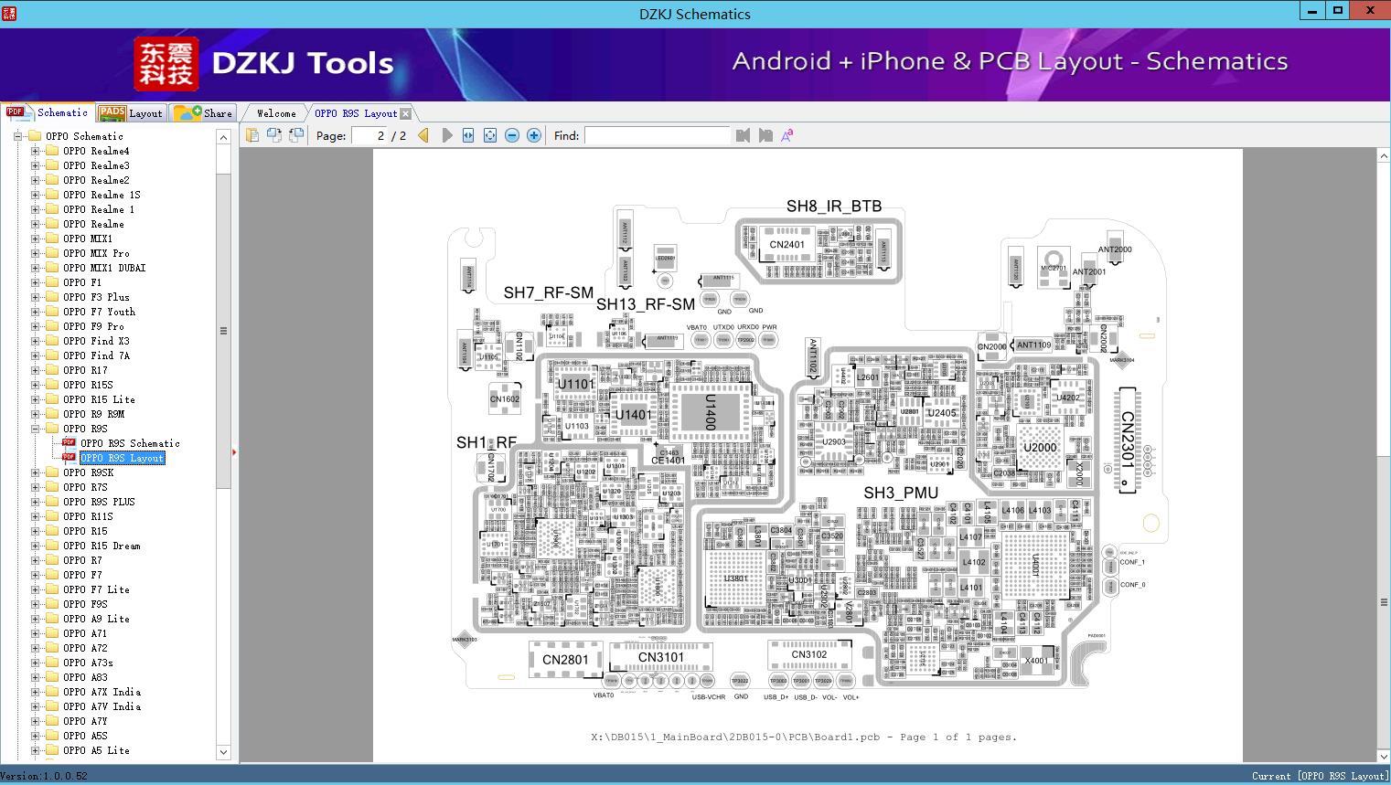Open OPPO R9S Schematic PDF file

[129, 443]
